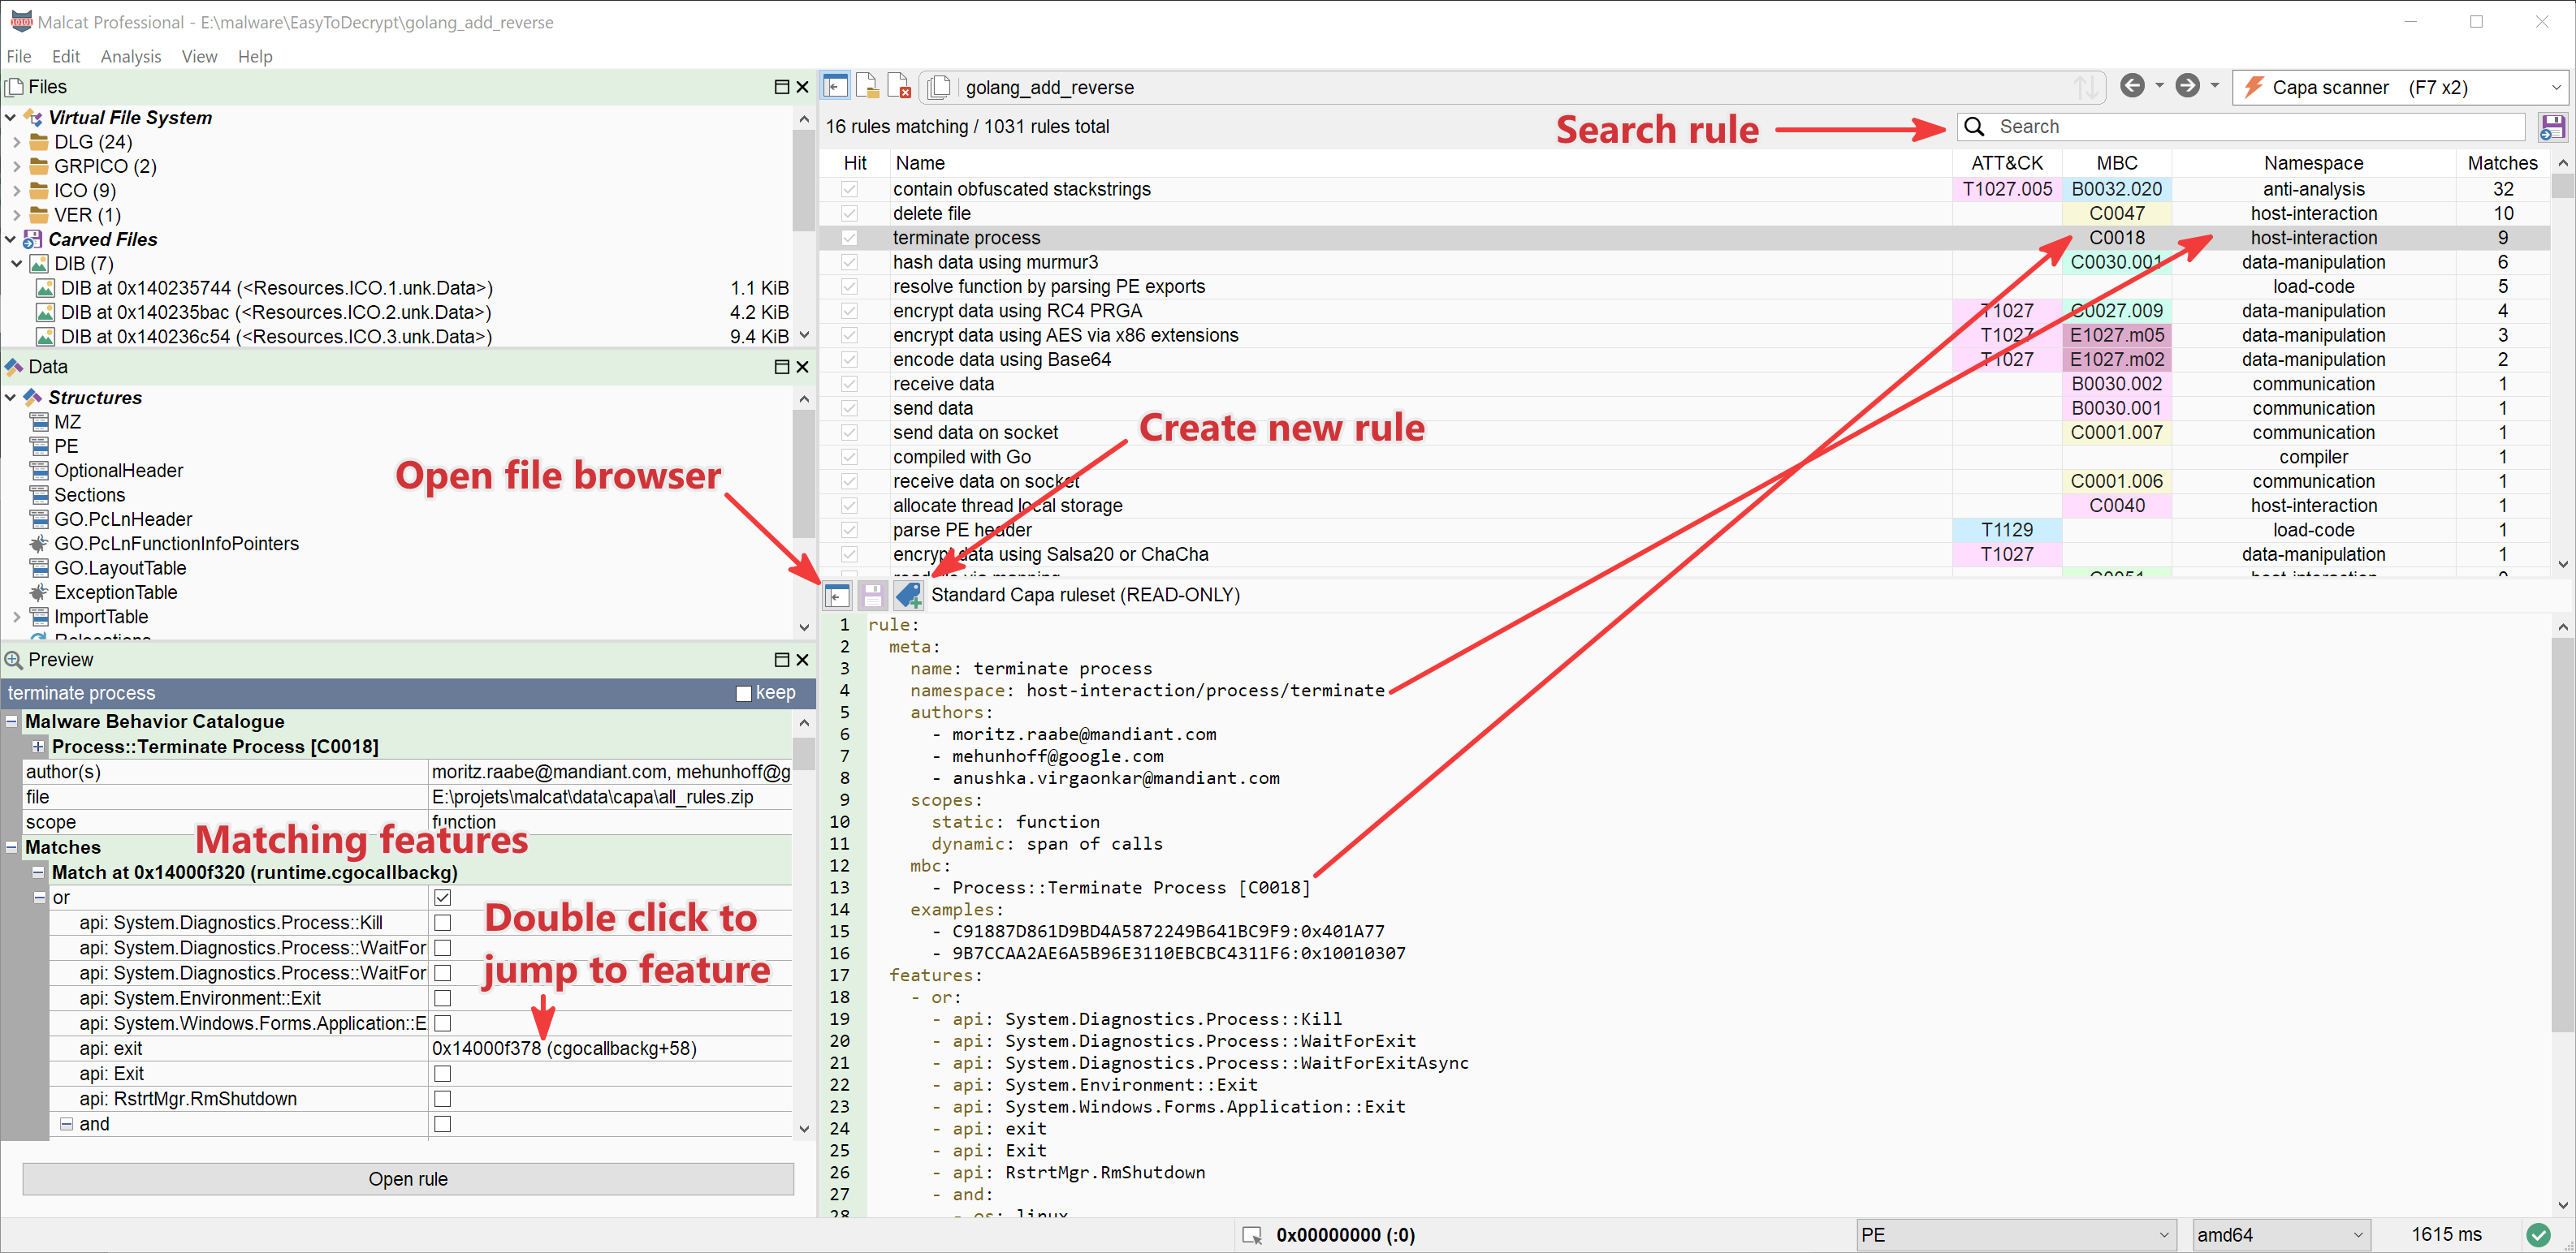2576x1253 pixels.
Task: Open the Help menu
Action: (255, 56)
